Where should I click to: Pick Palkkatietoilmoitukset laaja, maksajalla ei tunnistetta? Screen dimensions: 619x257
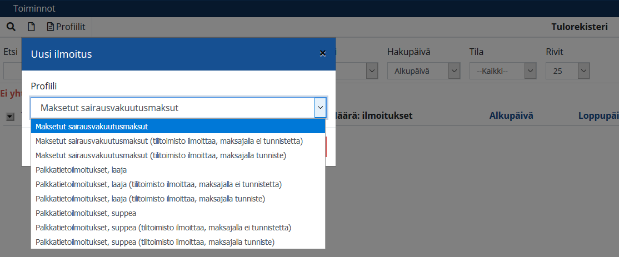pos(159,184)
